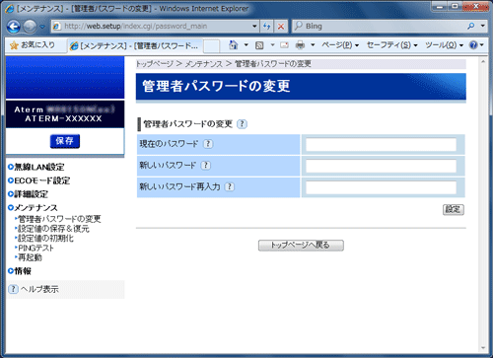The height and width of the screenshot is (358, 493).
Task: Click the printer icon in toolbar
Action: (300, 45)
